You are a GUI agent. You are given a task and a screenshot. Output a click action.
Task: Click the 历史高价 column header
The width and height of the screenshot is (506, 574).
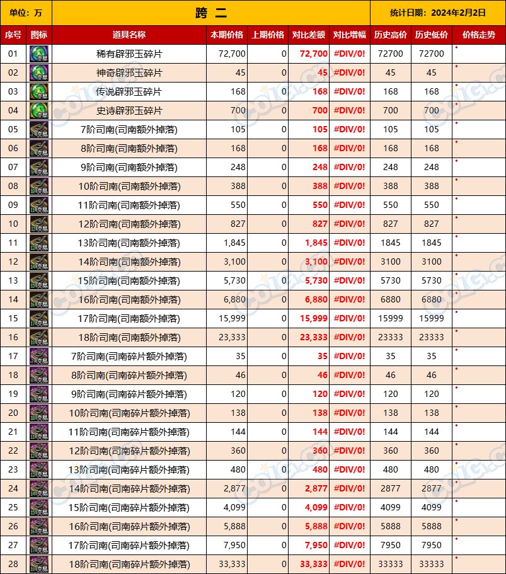tap(391, 35)
